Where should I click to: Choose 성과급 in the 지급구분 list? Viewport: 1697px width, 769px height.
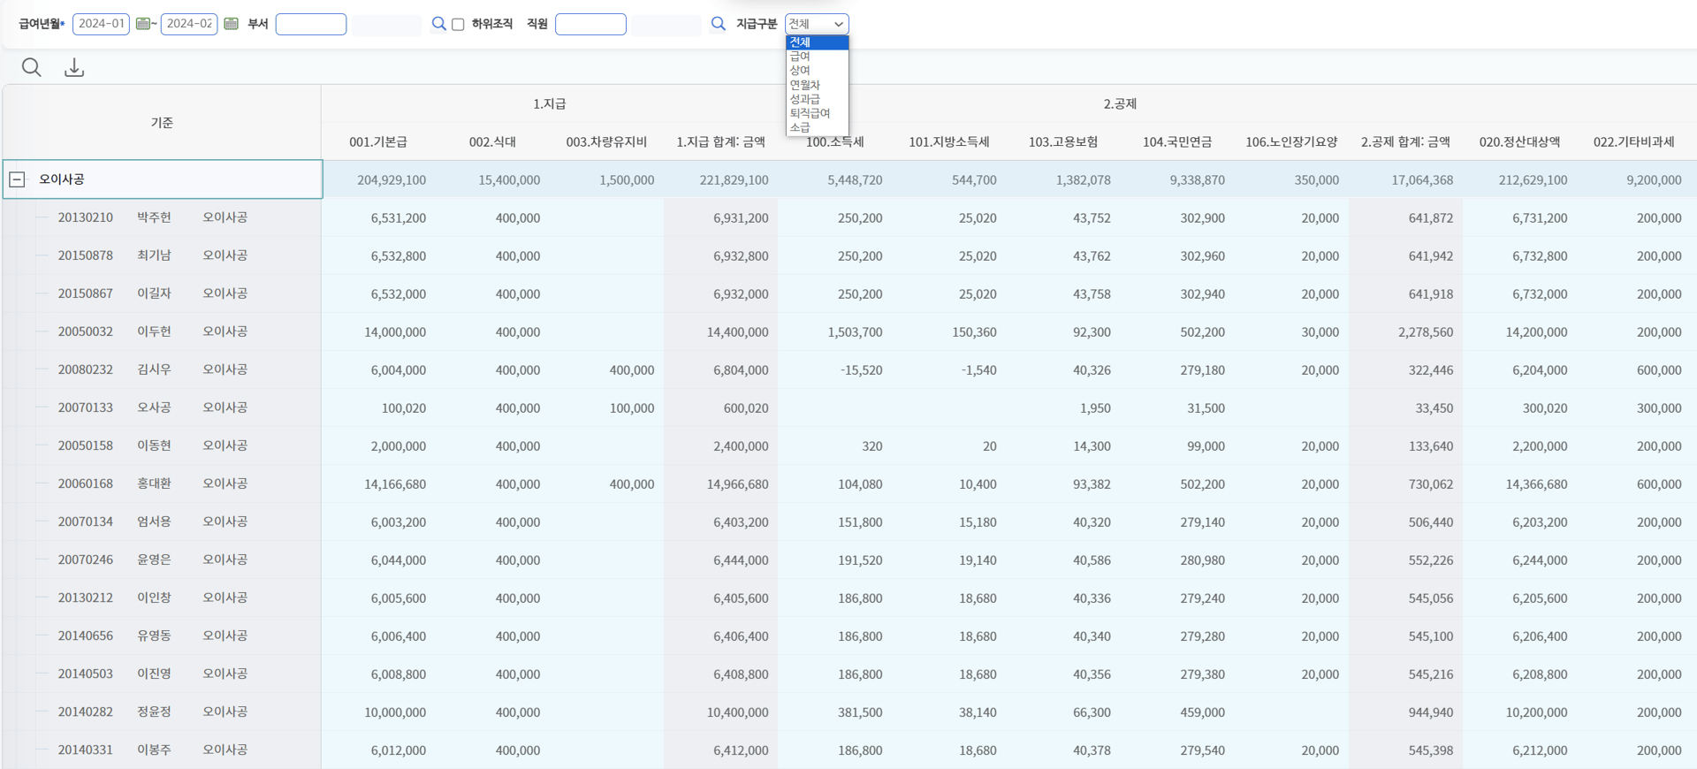point(818,99)
